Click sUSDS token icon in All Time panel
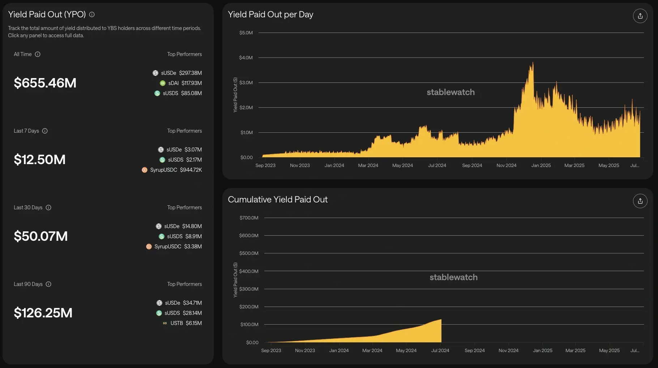This screenshot has height=368, width=658. 157,93
